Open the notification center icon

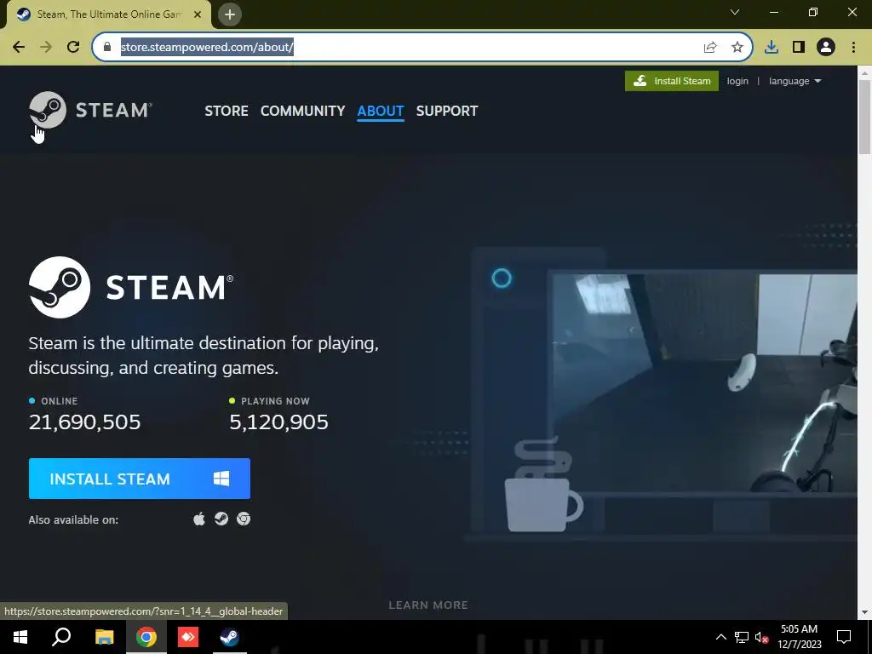(844, 637)
